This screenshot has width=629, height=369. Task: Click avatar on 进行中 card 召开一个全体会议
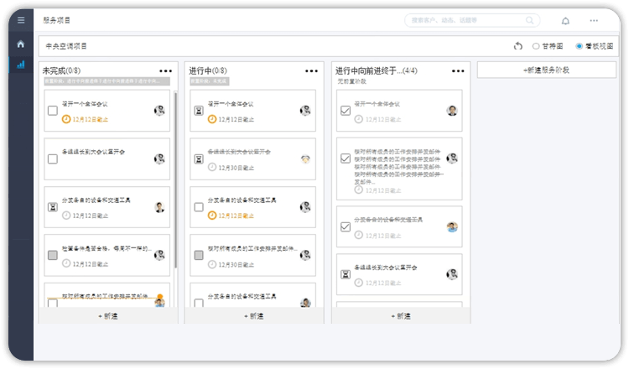click(305, 111)
